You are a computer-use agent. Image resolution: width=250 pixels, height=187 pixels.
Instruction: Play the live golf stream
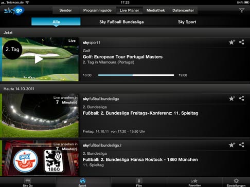39,59
